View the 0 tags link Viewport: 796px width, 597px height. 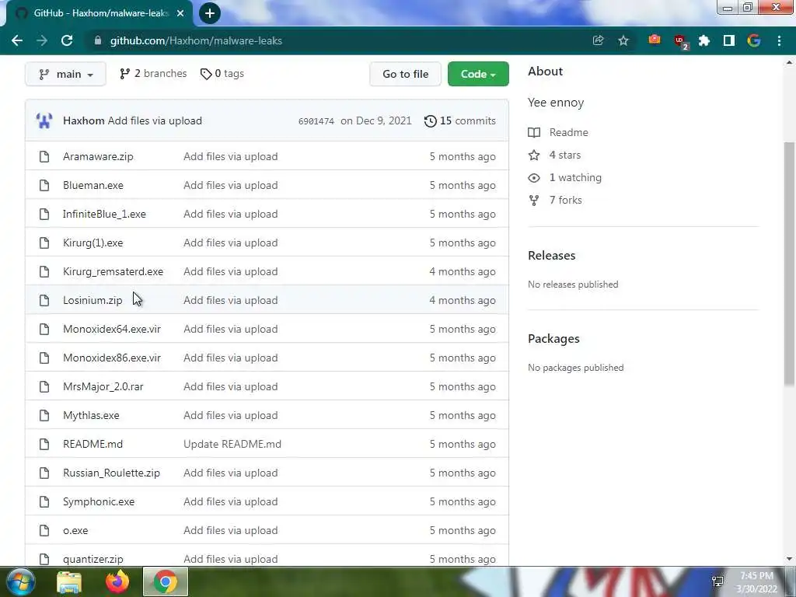coord(222,74)
